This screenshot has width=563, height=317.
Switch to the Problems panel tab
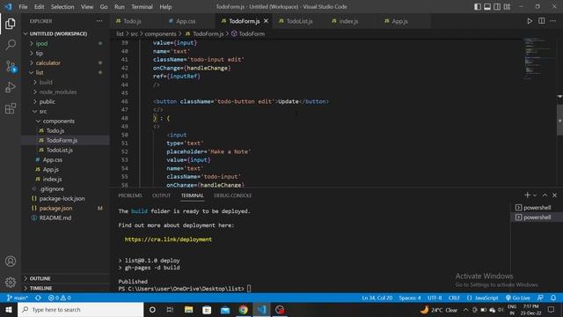[130, 195]
